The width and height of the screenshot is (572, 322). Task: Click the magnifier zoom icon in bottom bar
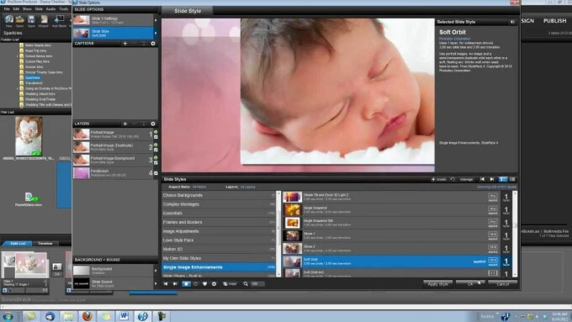coord(246,283)
